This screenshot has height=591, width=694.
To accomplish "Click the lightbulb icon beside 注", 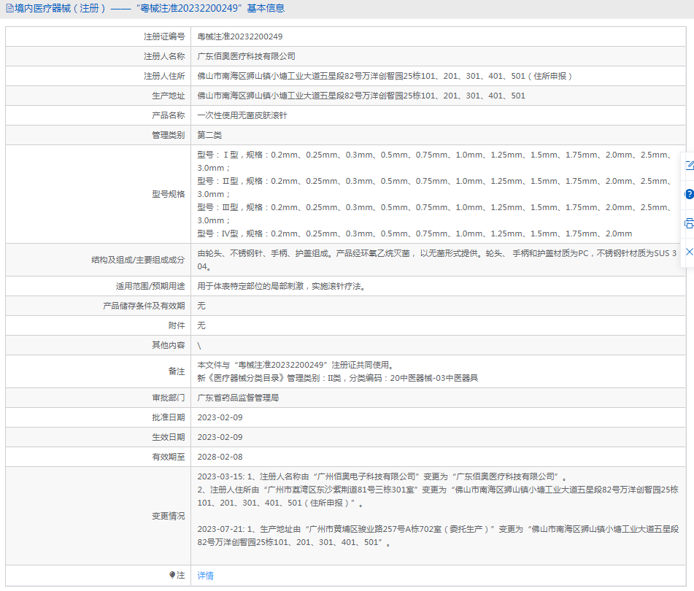I will point(172,575).
